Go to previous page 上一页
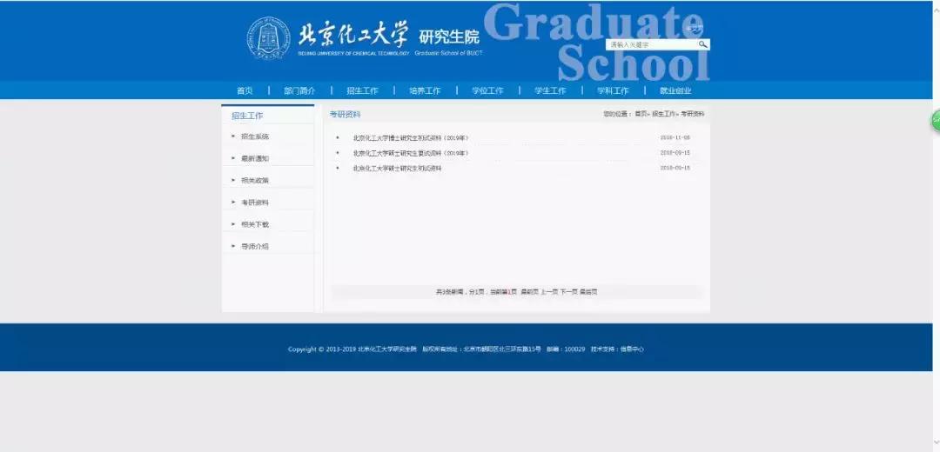940x452 pixels. point(549,292)
